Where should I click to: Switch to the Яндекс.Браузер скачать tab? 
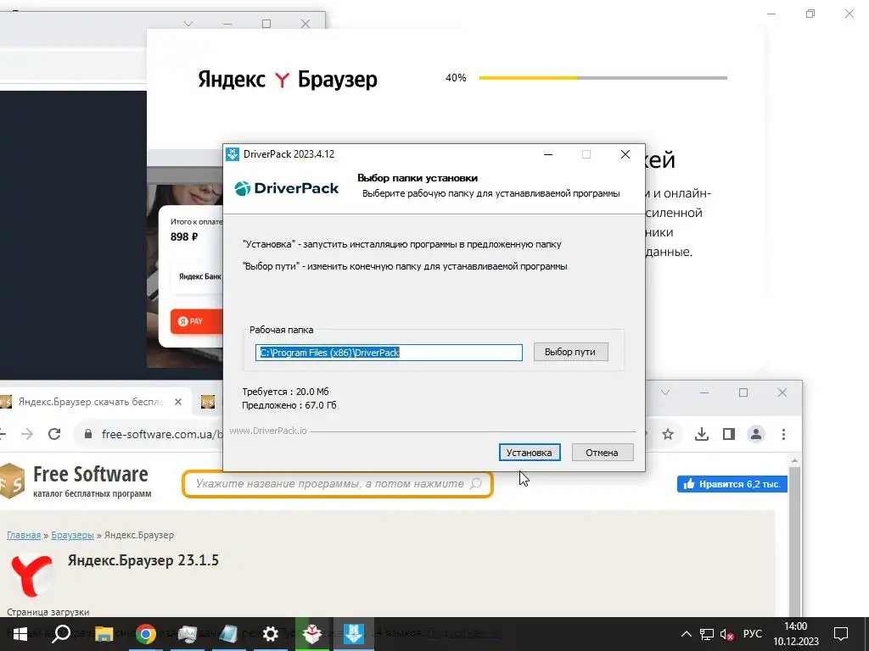click(x=92, y=402)
